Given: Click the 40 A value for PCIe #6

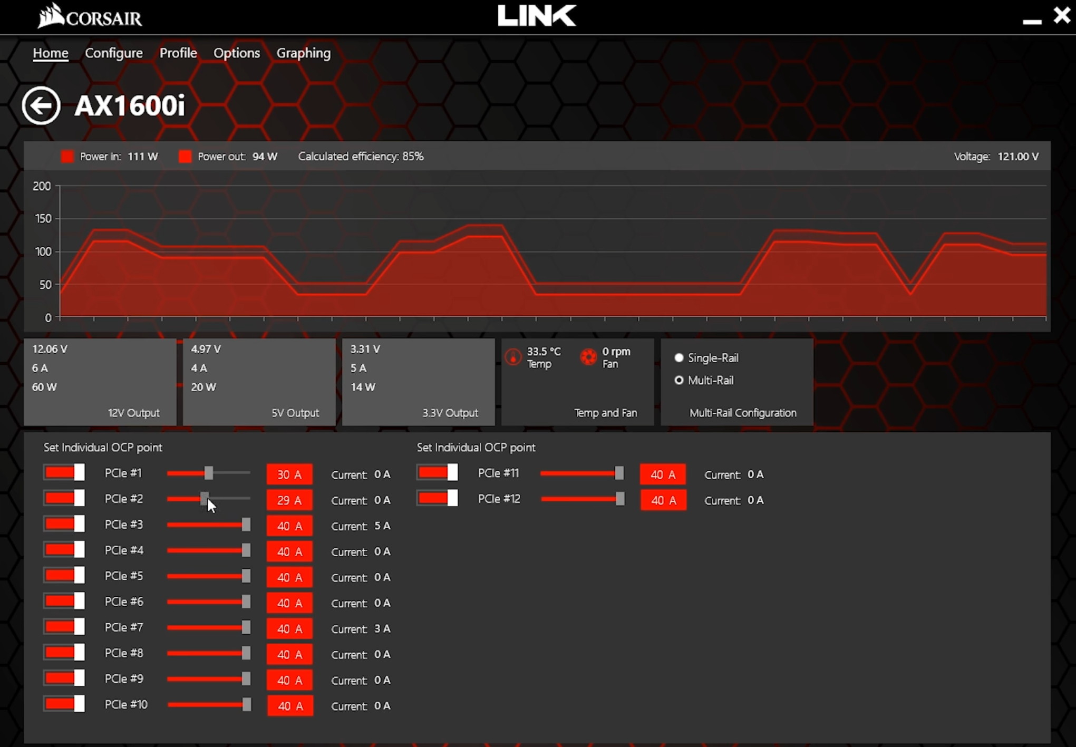Looking at the screenshot, I should (x=289, y=603).
